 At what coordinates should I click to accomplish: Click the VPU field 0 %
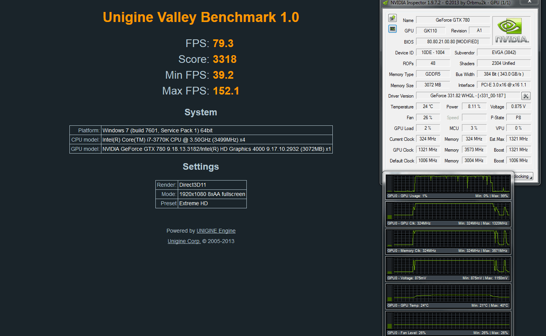click(x=518, y=128)
